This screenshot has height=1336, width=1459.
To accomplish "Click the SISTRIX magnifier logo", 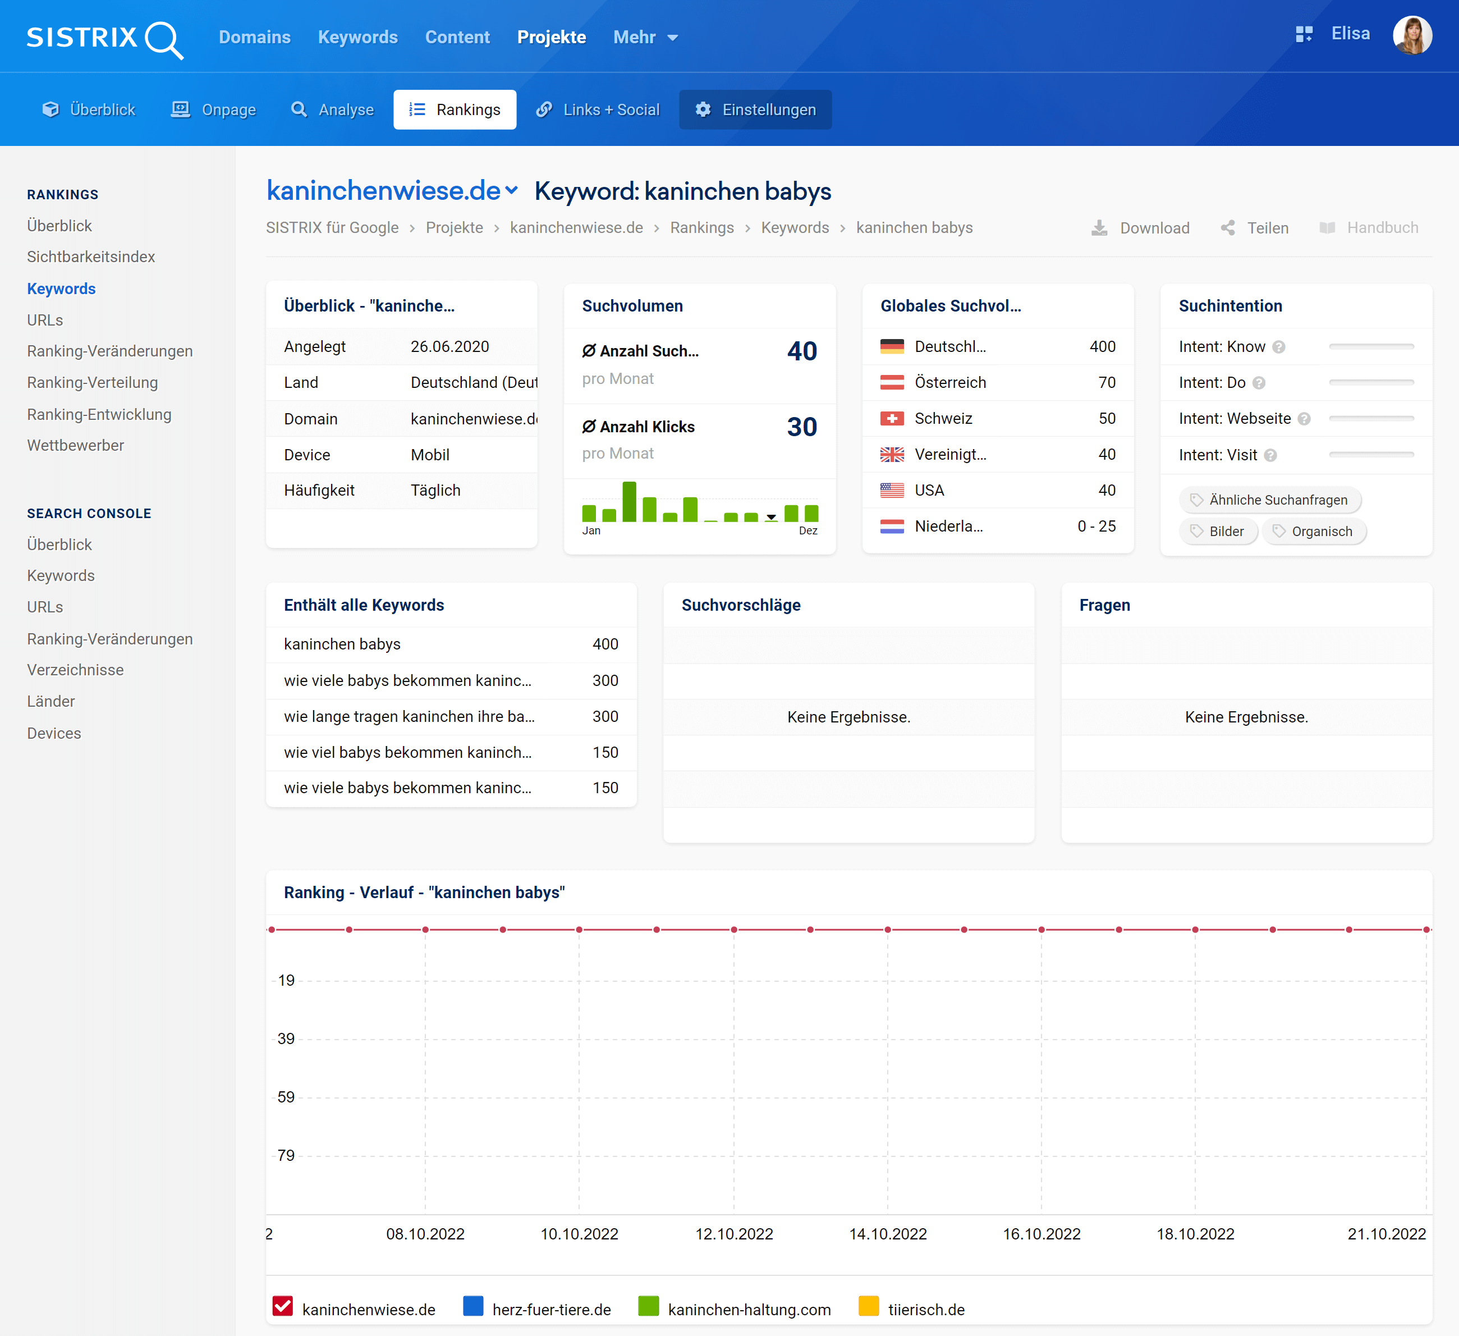I will (163, 39).
